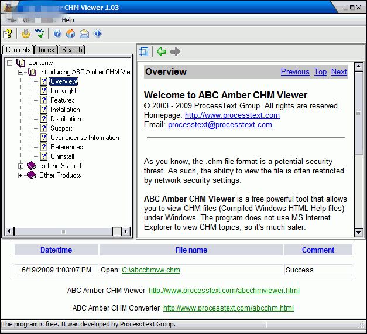Image resolution: width=367 pixels, height=334 pixels.
Task: Go back with the green arrow
Action: click(162, 52)
